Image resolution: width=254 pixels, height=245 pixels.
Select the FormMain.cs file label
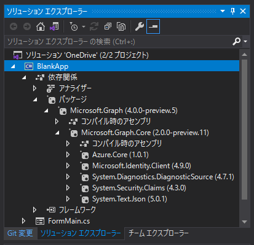point(69,221)
